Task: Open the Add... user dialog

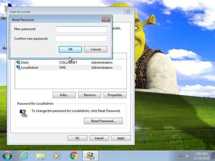Action: (x=64, y=95)
